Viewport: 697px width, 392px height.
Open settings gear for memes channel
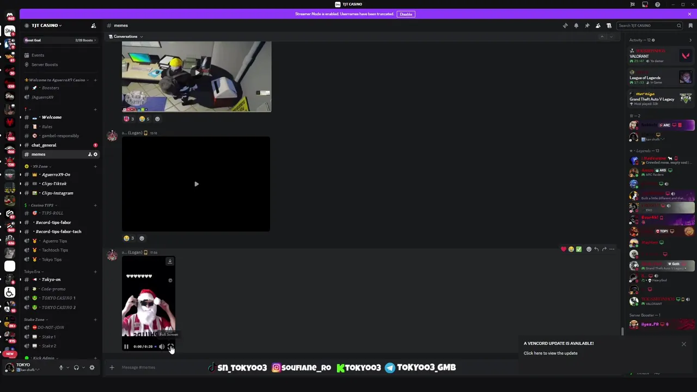pos(95,155)
